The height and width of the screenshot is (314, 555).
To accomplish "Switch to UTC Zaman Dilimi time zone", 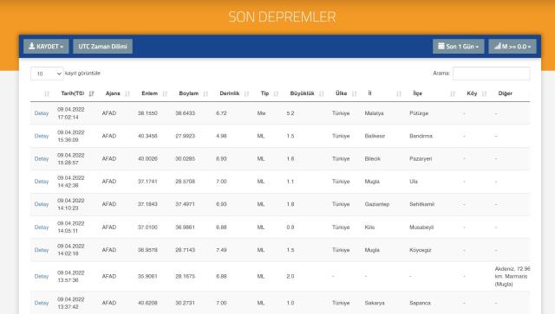I will point(102,46).
